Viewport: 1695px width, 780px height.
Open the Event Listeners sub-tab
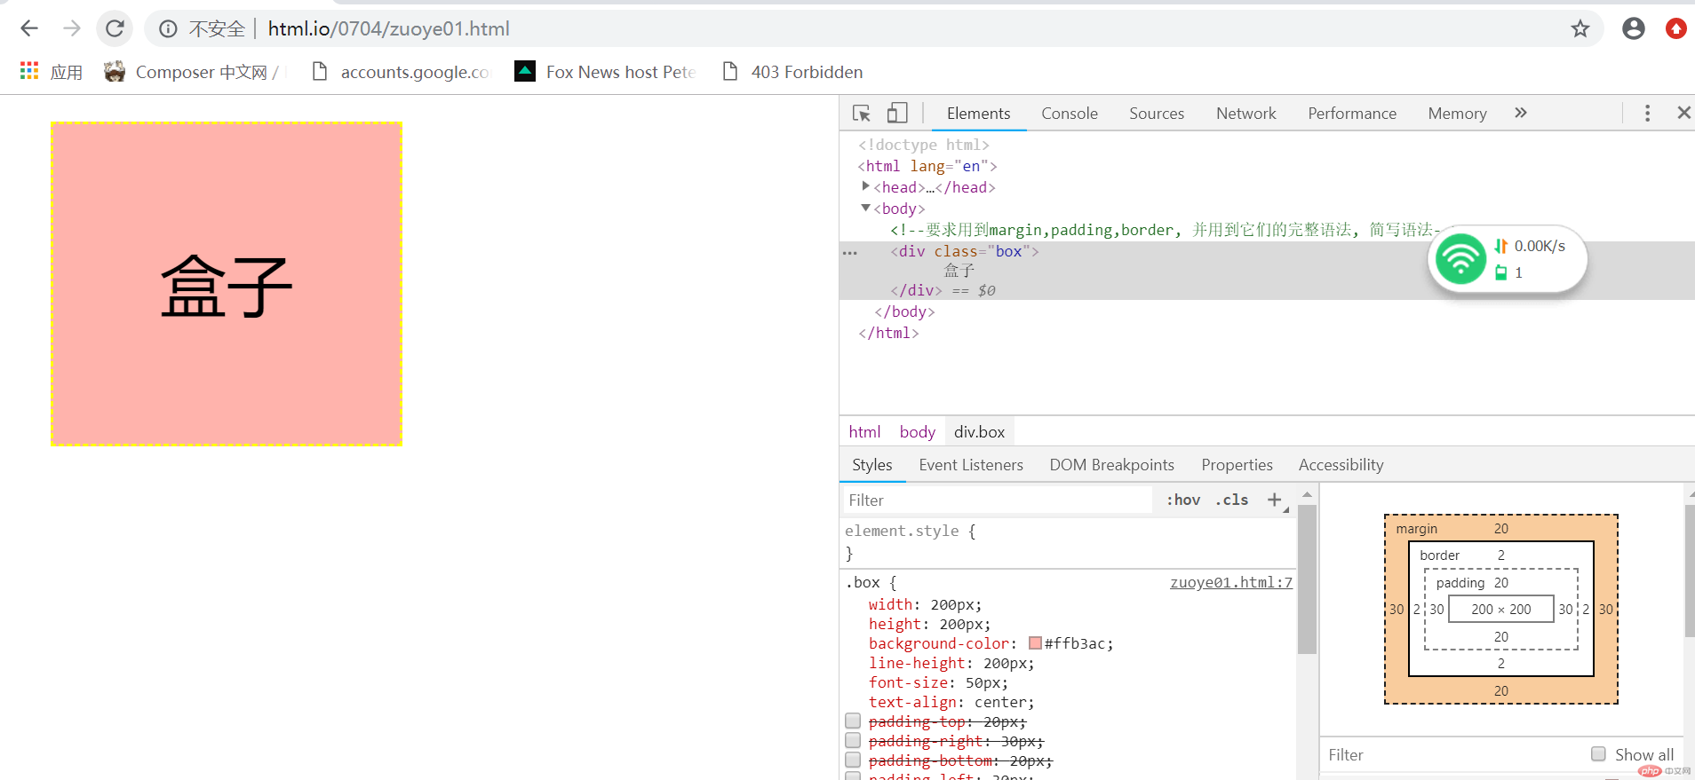(971, 465)
